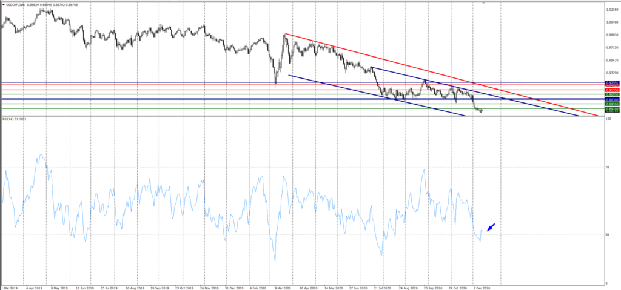Select the blue 0.92551 price level tag
Screen dimensions: 621x290
[611, 82]
